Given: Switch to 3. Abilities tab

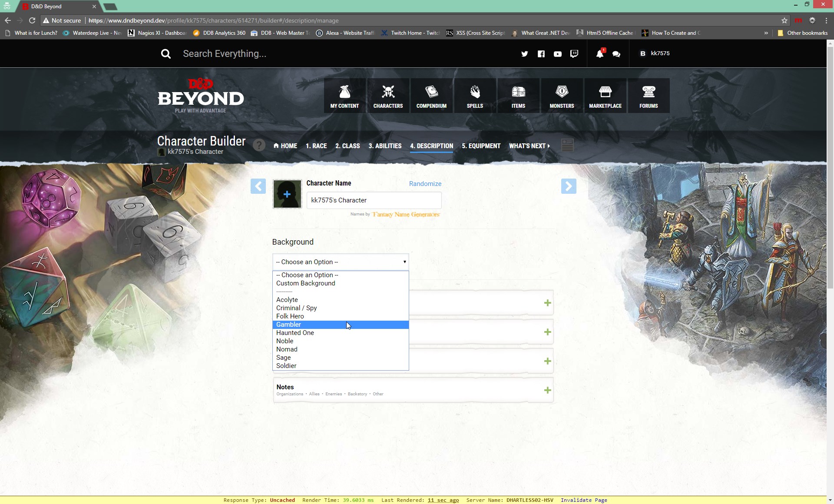Looking at the screenshot, I should 385,146.
